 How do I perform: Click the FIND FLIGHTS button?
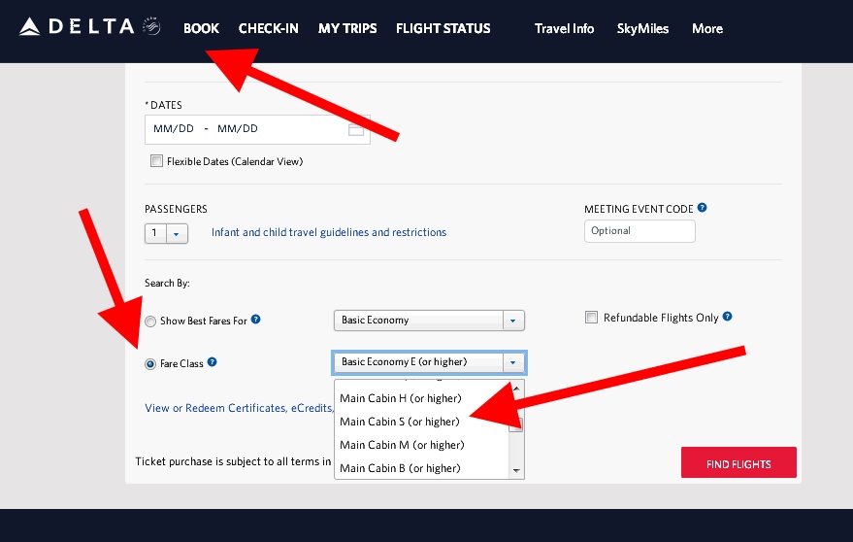(x=738, y=462)
